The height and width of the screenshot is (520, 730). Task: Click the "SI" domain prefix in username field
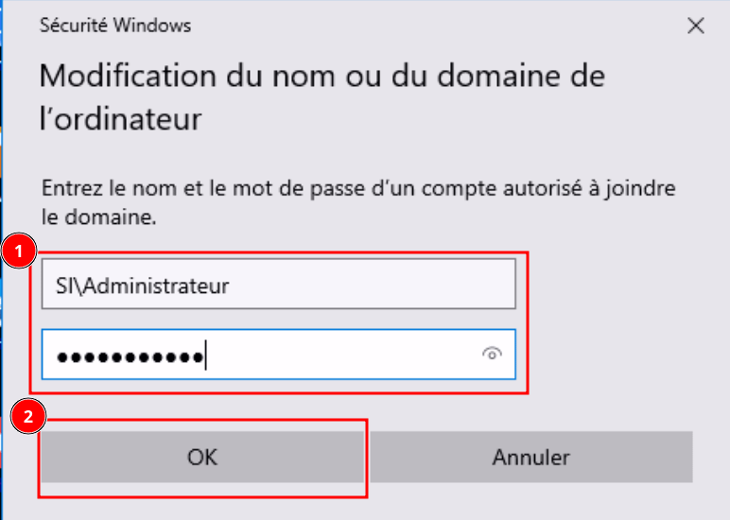pos(64,285)
